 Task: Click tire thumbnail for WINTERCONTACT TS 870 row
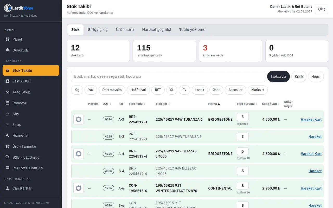pos(79,188)
